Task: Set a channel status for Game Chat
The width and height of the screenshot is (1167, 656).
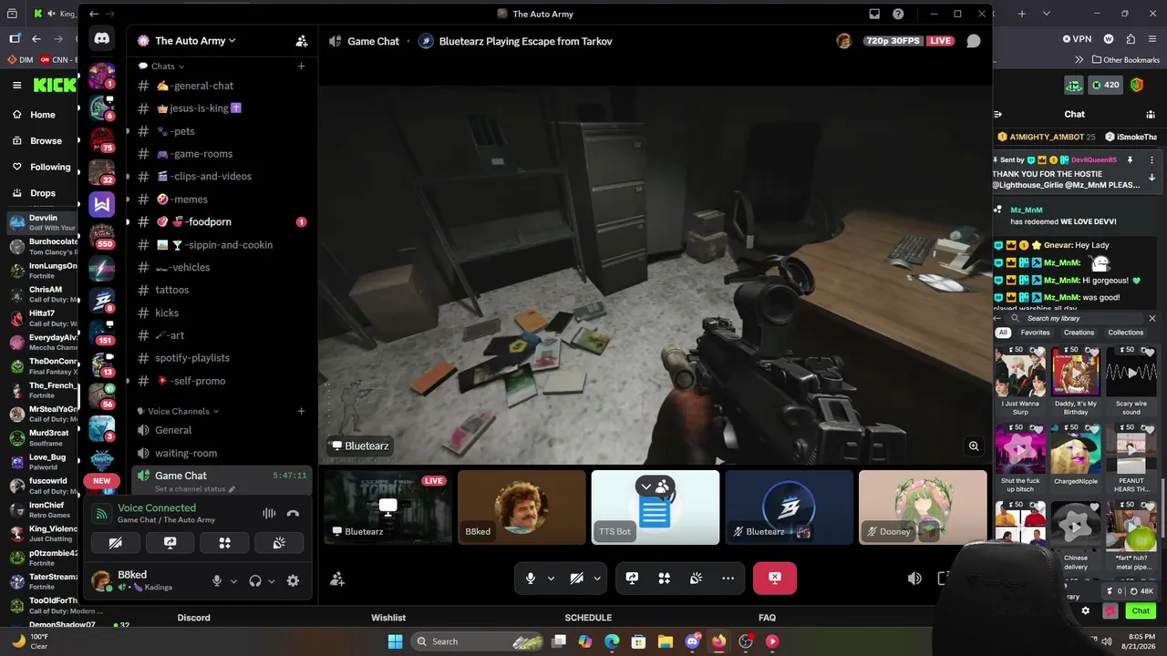Action: (194, 489)
